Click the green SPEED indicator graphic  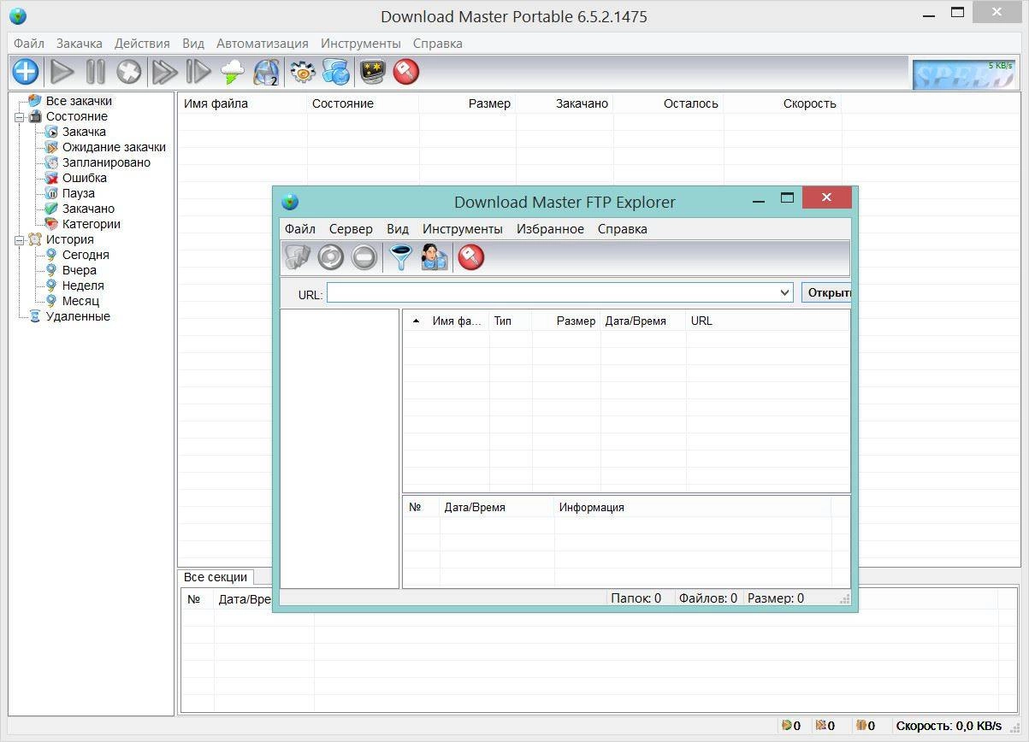coord(964,74)
